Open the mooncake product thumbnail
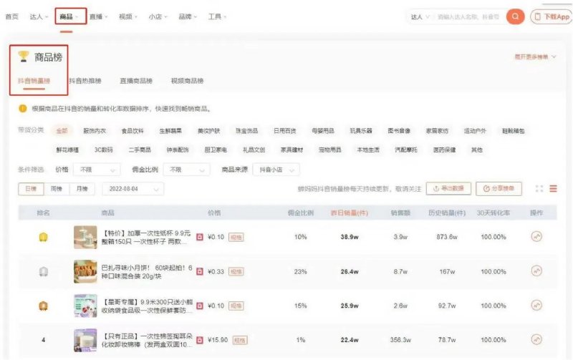573x360 pixels. [85, 271]
